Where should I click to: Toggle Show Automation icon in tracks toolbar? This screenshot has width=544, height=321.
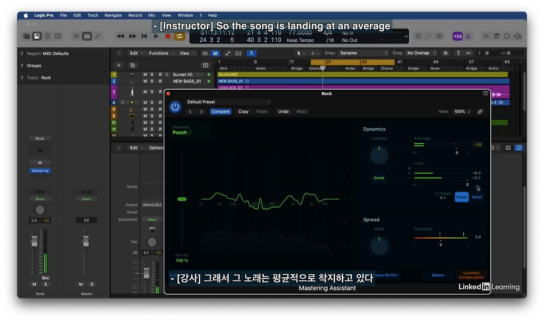coord(228,53)
